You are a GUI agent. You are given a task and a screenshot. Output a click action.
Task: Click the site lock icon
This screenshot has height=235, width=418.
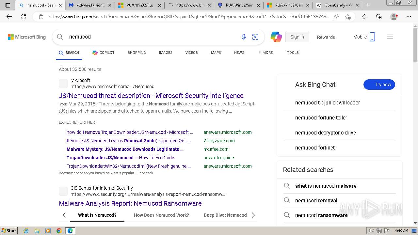[x=41, y=17]
